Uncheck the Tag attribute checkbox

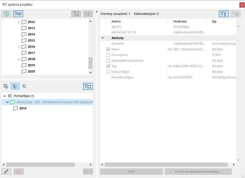(x=108, y=66)
